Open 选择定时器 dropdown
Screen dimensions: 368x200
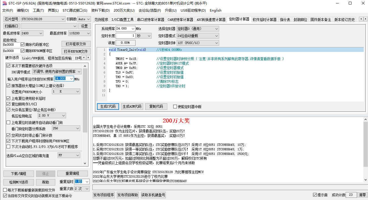pyautogui.click(x=198, y=29)
